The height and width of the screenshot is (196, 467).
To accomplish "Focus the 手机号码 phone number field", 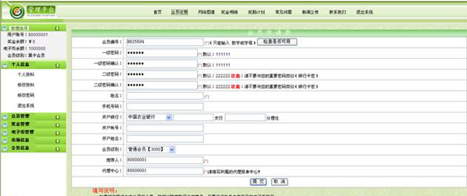I will tap(165, 107).
